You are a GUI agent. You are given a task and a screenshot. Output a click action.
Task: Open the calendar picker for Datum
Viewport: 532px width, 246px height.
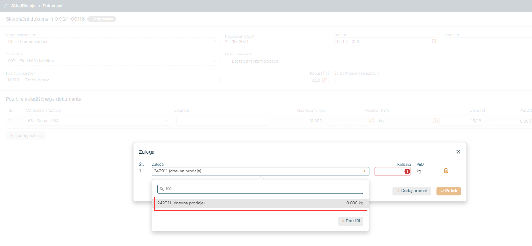(x=434, y=41)
